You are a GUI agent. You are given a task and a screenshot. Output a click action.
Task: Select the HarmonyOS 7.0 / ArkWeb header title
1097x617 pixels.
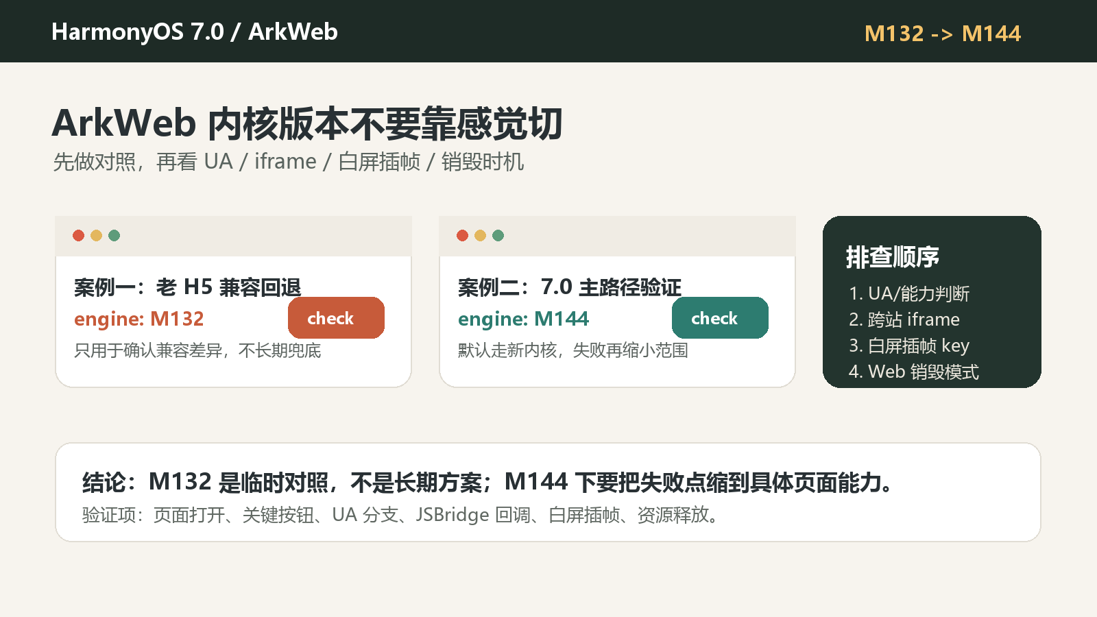tap(195, 32)
